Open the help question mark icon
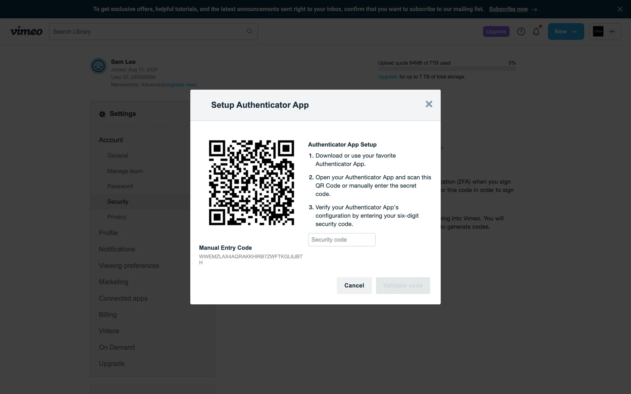631x394 pixels. [x=521, y=32]
